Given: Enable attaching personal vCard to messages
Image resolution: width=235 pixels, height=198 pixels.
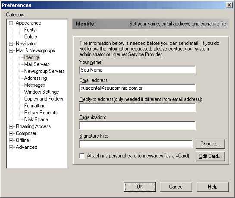Looking at the screenshot, I should (x=82, y=156).
